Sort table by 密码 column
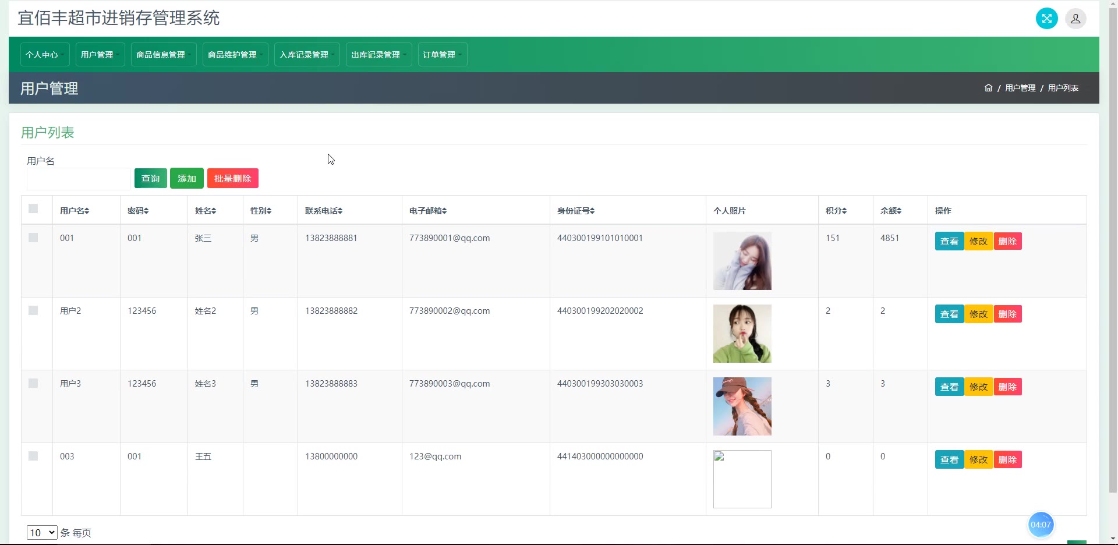The height and width of the screenshot is (545, 1118). (x=138, y=211)
